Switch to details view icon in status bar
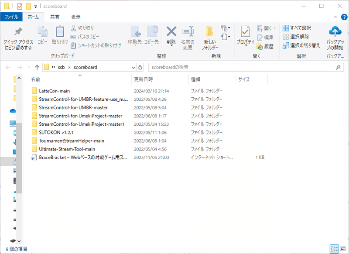 (x=334, y=249)
